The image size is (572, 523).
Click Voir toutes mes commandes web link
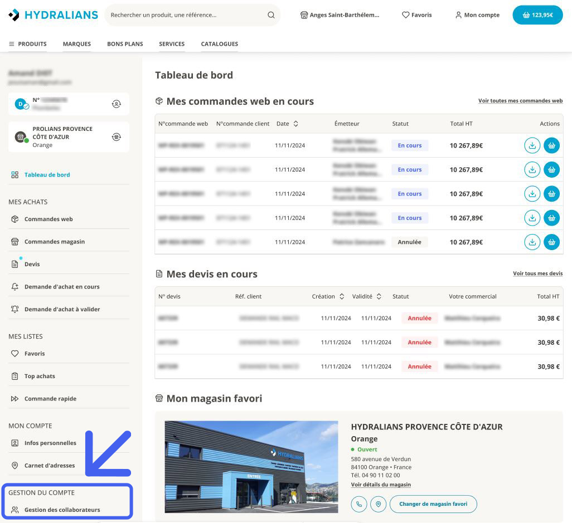tap(520, 101)
